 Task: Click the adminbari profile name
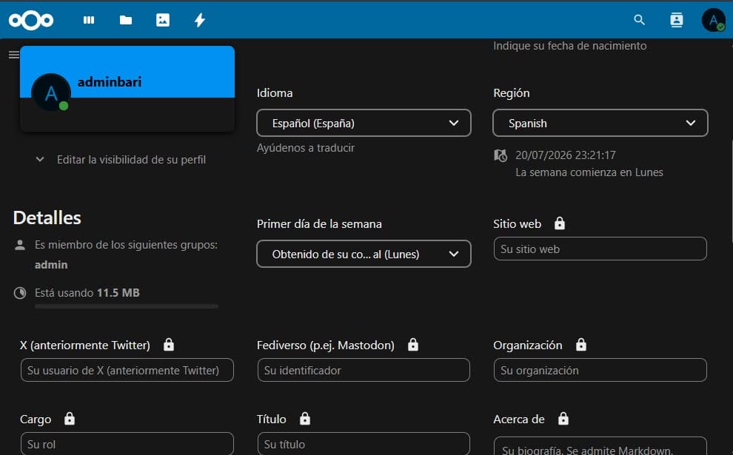[x=110, y=82]
